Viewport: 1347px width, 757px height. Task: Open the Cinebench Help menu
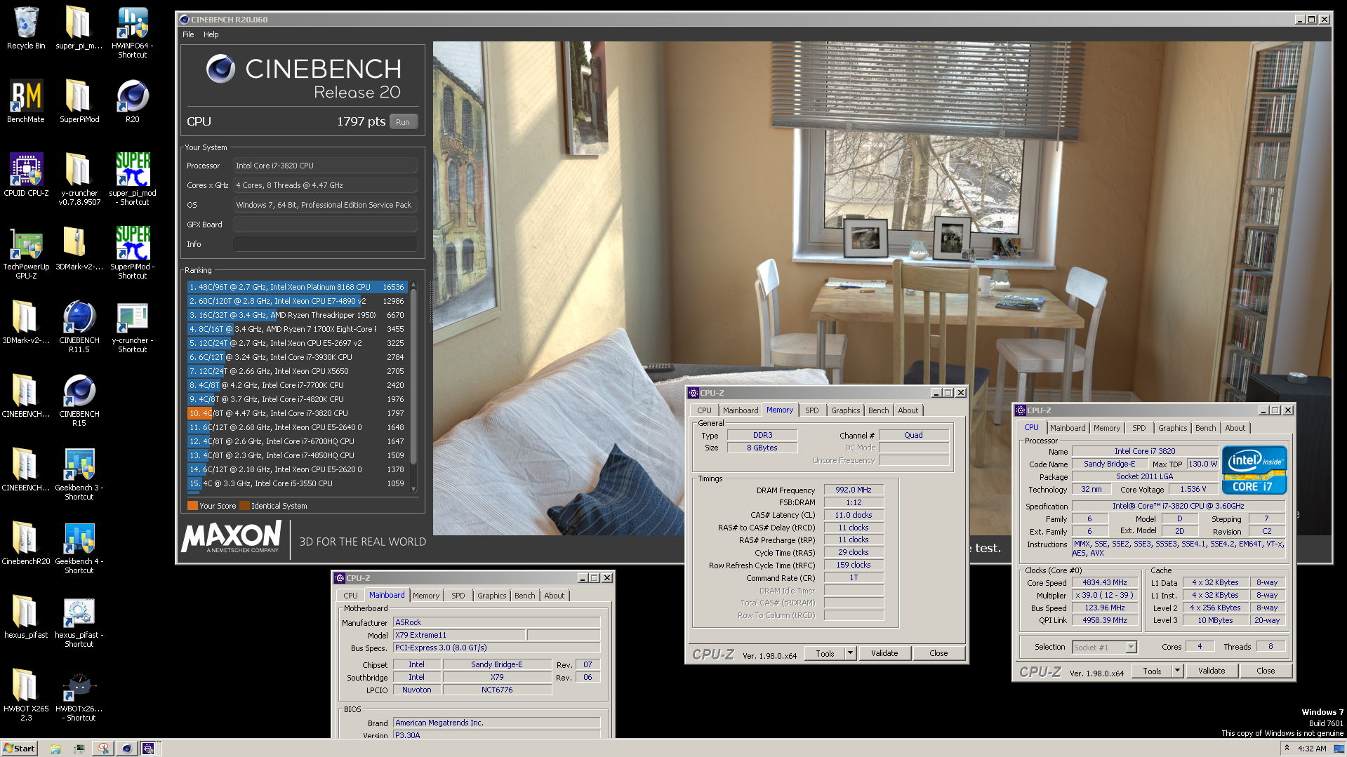click(x=211, y=34)
